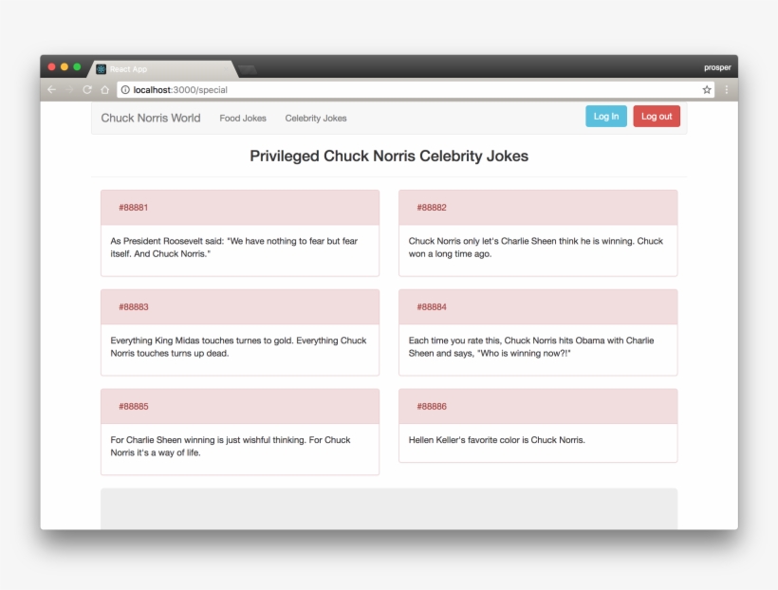Click the localhost:3000/special address field
This screenshot has width=778, height=590.
tap(408, 90)
